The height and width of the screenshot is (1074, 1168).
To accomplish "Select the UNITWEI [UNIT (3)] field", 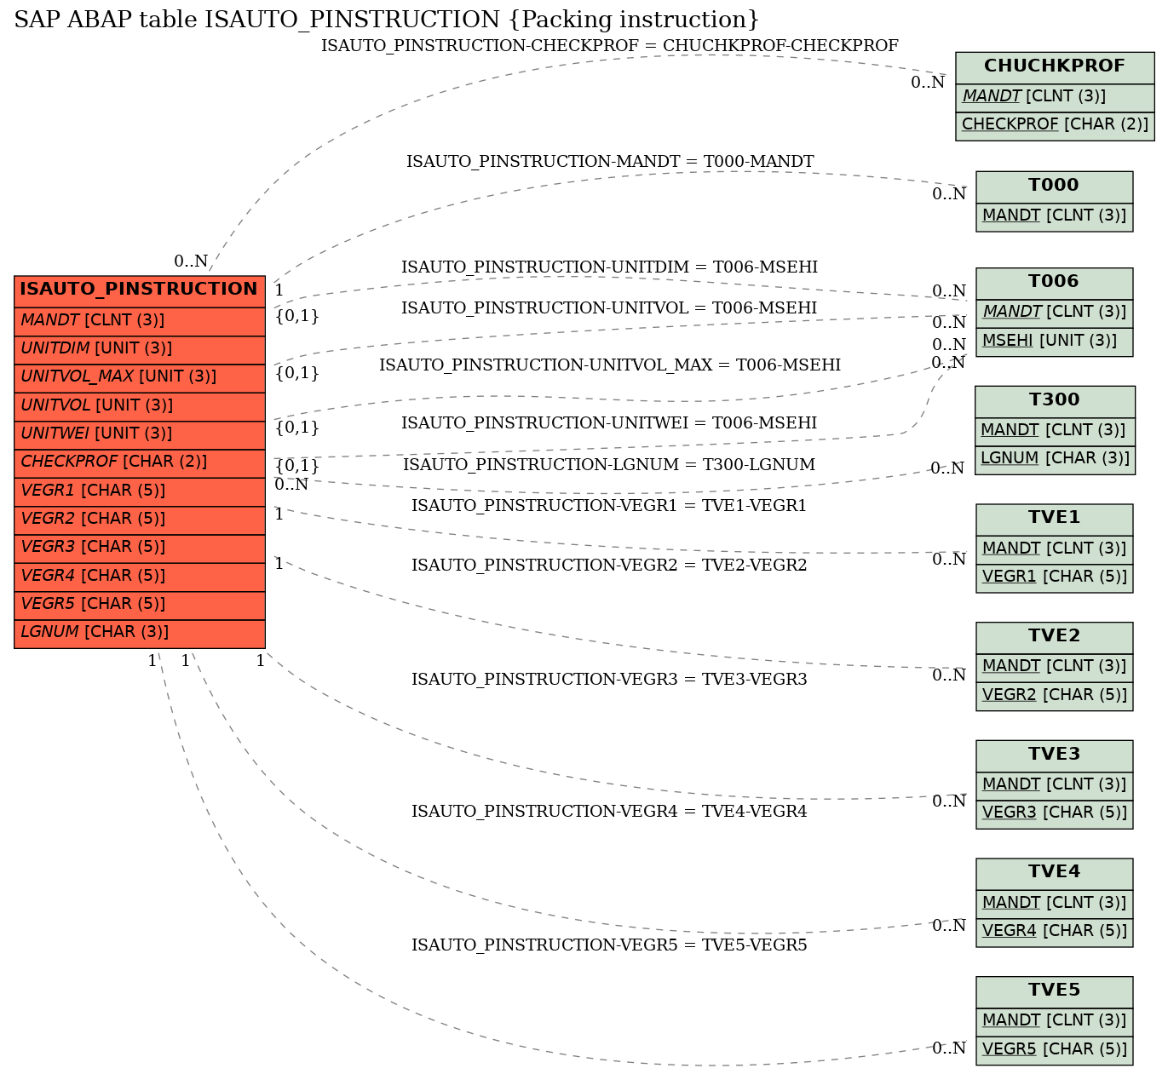I will coord(140,434).
